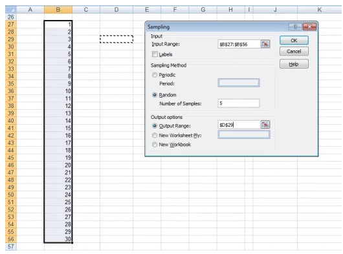The image size is (343, 254).
Task: Enable the Labels checkbox
Action: pos(155,54)
